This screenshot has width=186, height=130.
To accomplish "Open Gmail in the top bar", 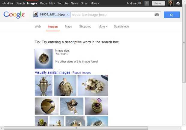I will (84, 3).
